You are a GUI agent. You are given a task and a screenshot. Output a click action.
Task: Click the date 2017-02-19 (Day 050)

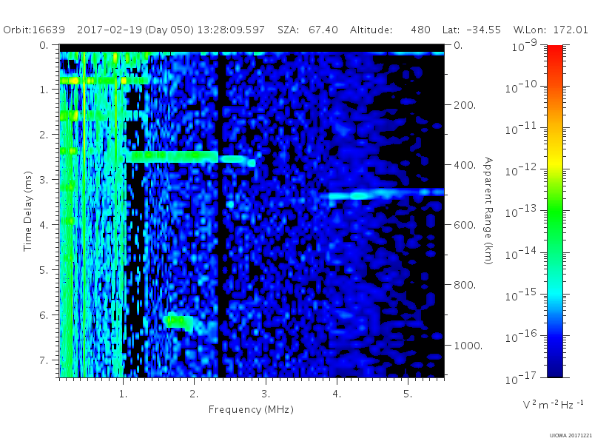(135, 30)
